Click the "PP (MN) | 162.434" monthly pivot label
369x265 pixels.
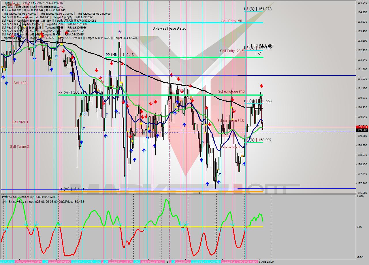121,54
